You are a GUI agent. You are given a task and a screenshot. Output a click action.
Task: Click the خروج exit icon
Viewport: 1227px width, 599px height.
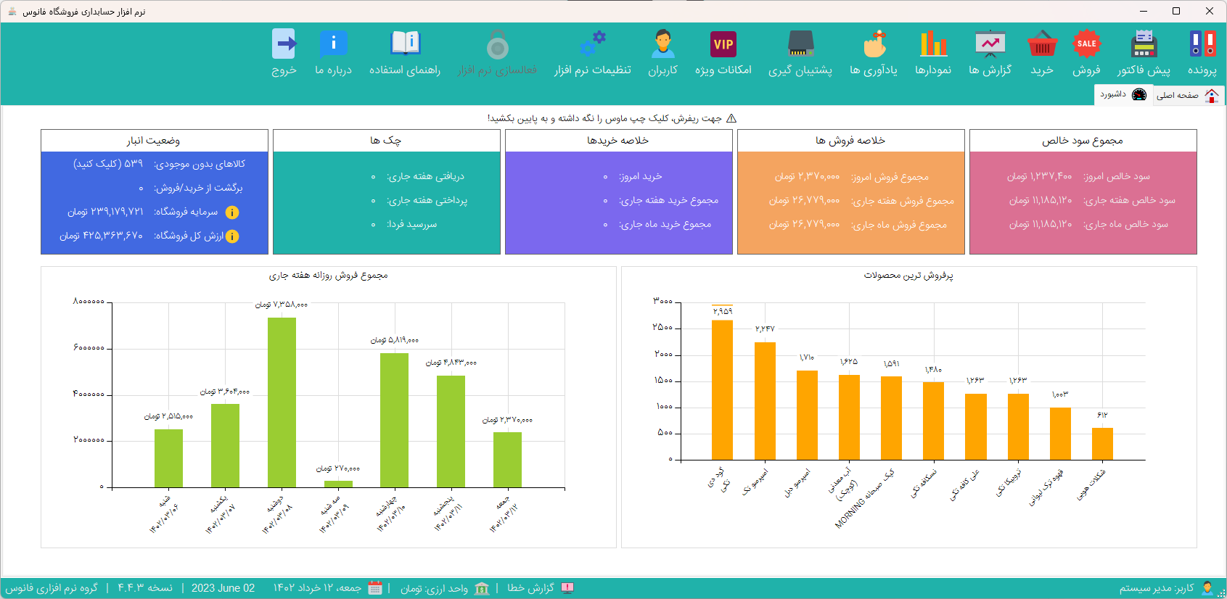click(284, 44)
